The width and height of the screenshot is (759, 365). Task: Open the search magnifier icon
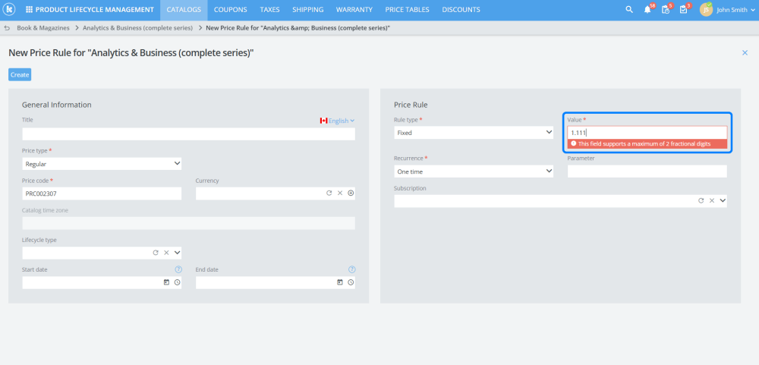tap(629, 10)
